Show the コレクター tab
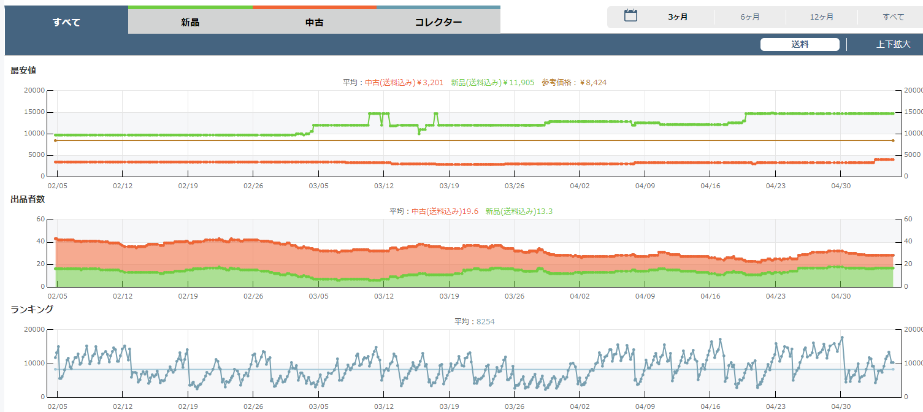Screen dimensions: 923x412 pyautogui.click(x=438, y=23)
